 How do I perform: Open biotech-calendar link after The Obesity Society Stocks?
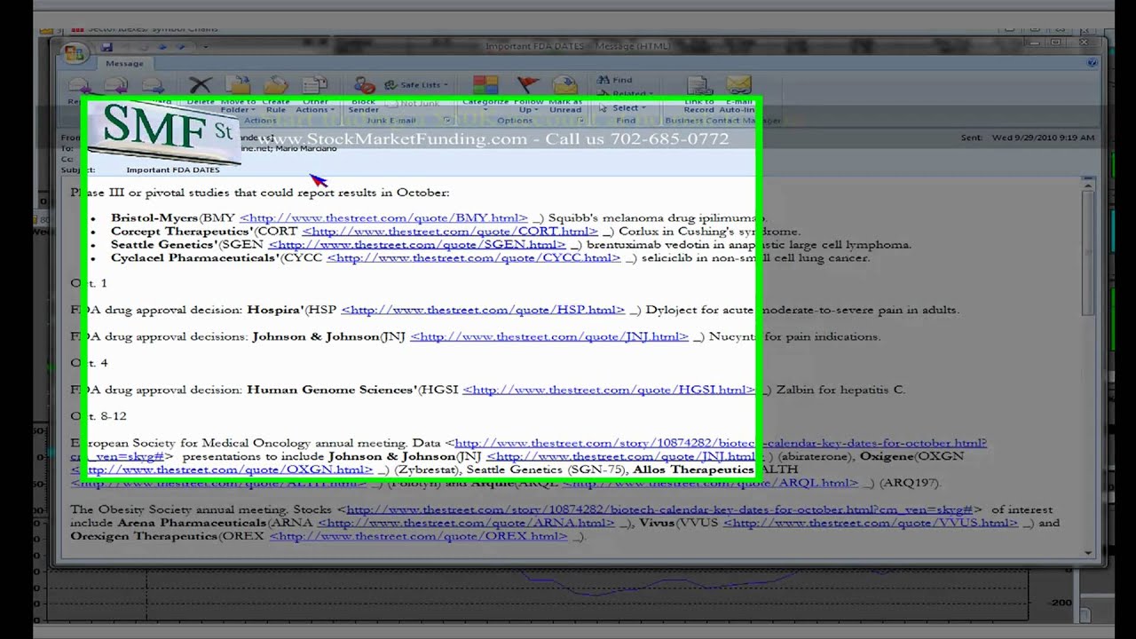(660, 509)
